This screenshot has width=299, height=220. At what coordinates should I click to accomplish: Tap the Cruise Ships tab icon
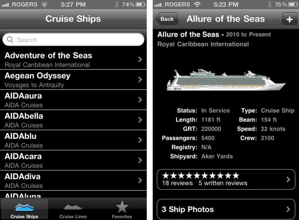pyautogui.click(x=24, y=207)
